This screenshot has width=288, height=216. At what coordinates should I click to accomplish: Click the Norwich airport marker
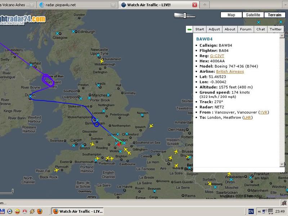142,115
